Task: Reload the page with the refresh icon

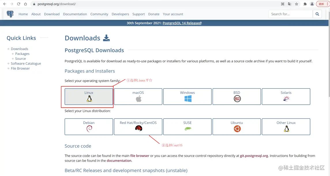Action: pyautogui.click(x=18, y=4)
